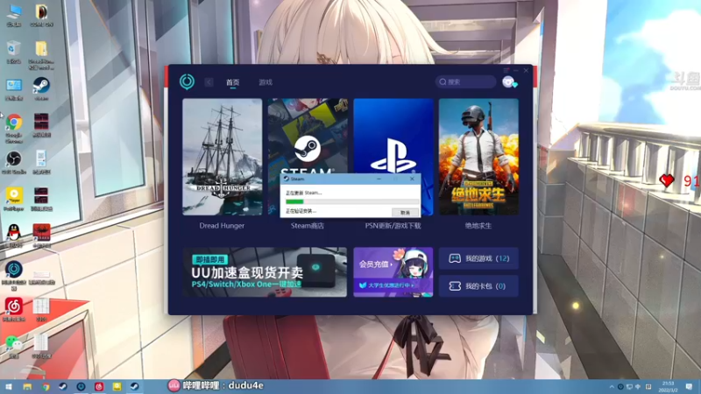Open the Windows Start menu
Screen dimensions: 701x394
coord(9,386)
